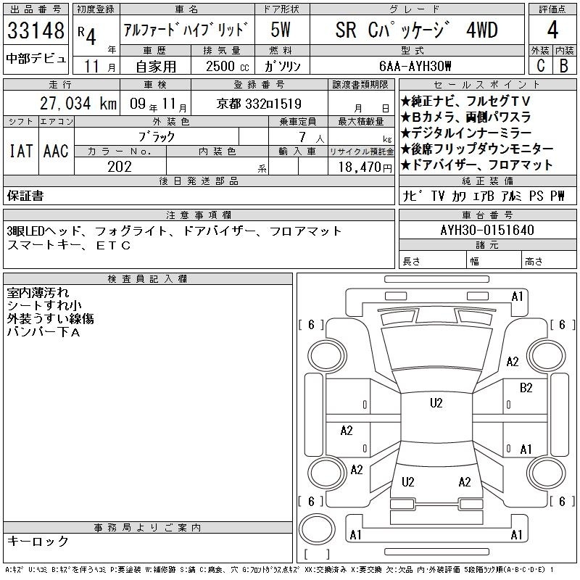Click the recycle deposit amount 18,470円

click(x=361, y=167)
